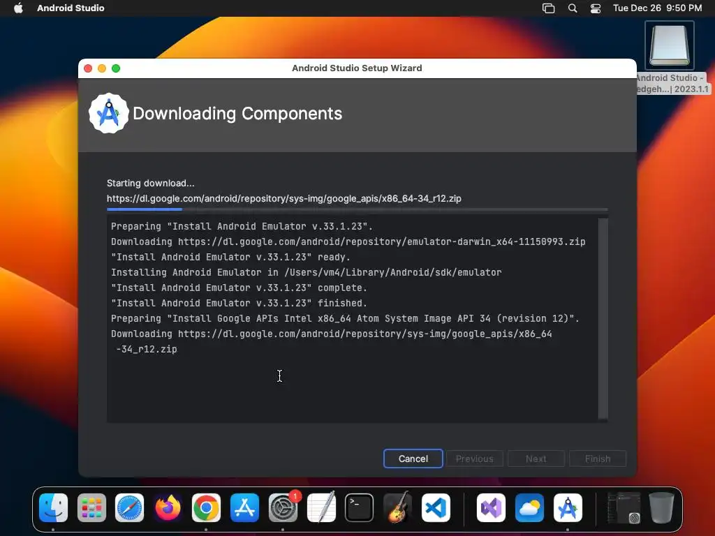
Task: Switch to Android Studio dock icon
Action: (x=568, y=507)
